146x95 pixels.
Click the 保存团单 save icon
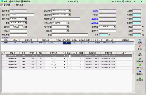click(x=22, y=1)
